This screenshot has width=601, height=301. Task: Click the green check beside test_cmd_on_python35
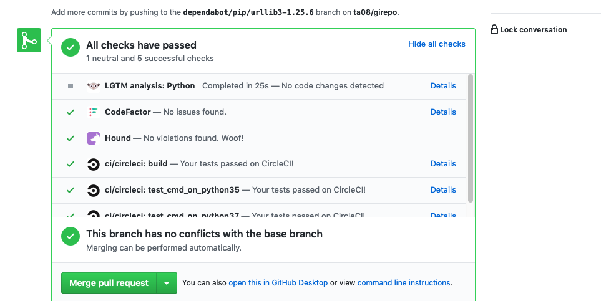point(71,190)
